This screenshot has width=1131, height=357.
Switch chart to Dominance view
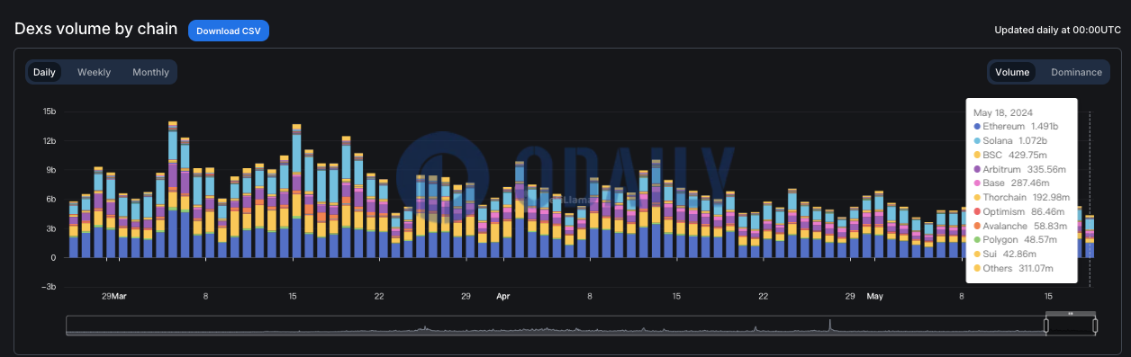pos(1076,72)
